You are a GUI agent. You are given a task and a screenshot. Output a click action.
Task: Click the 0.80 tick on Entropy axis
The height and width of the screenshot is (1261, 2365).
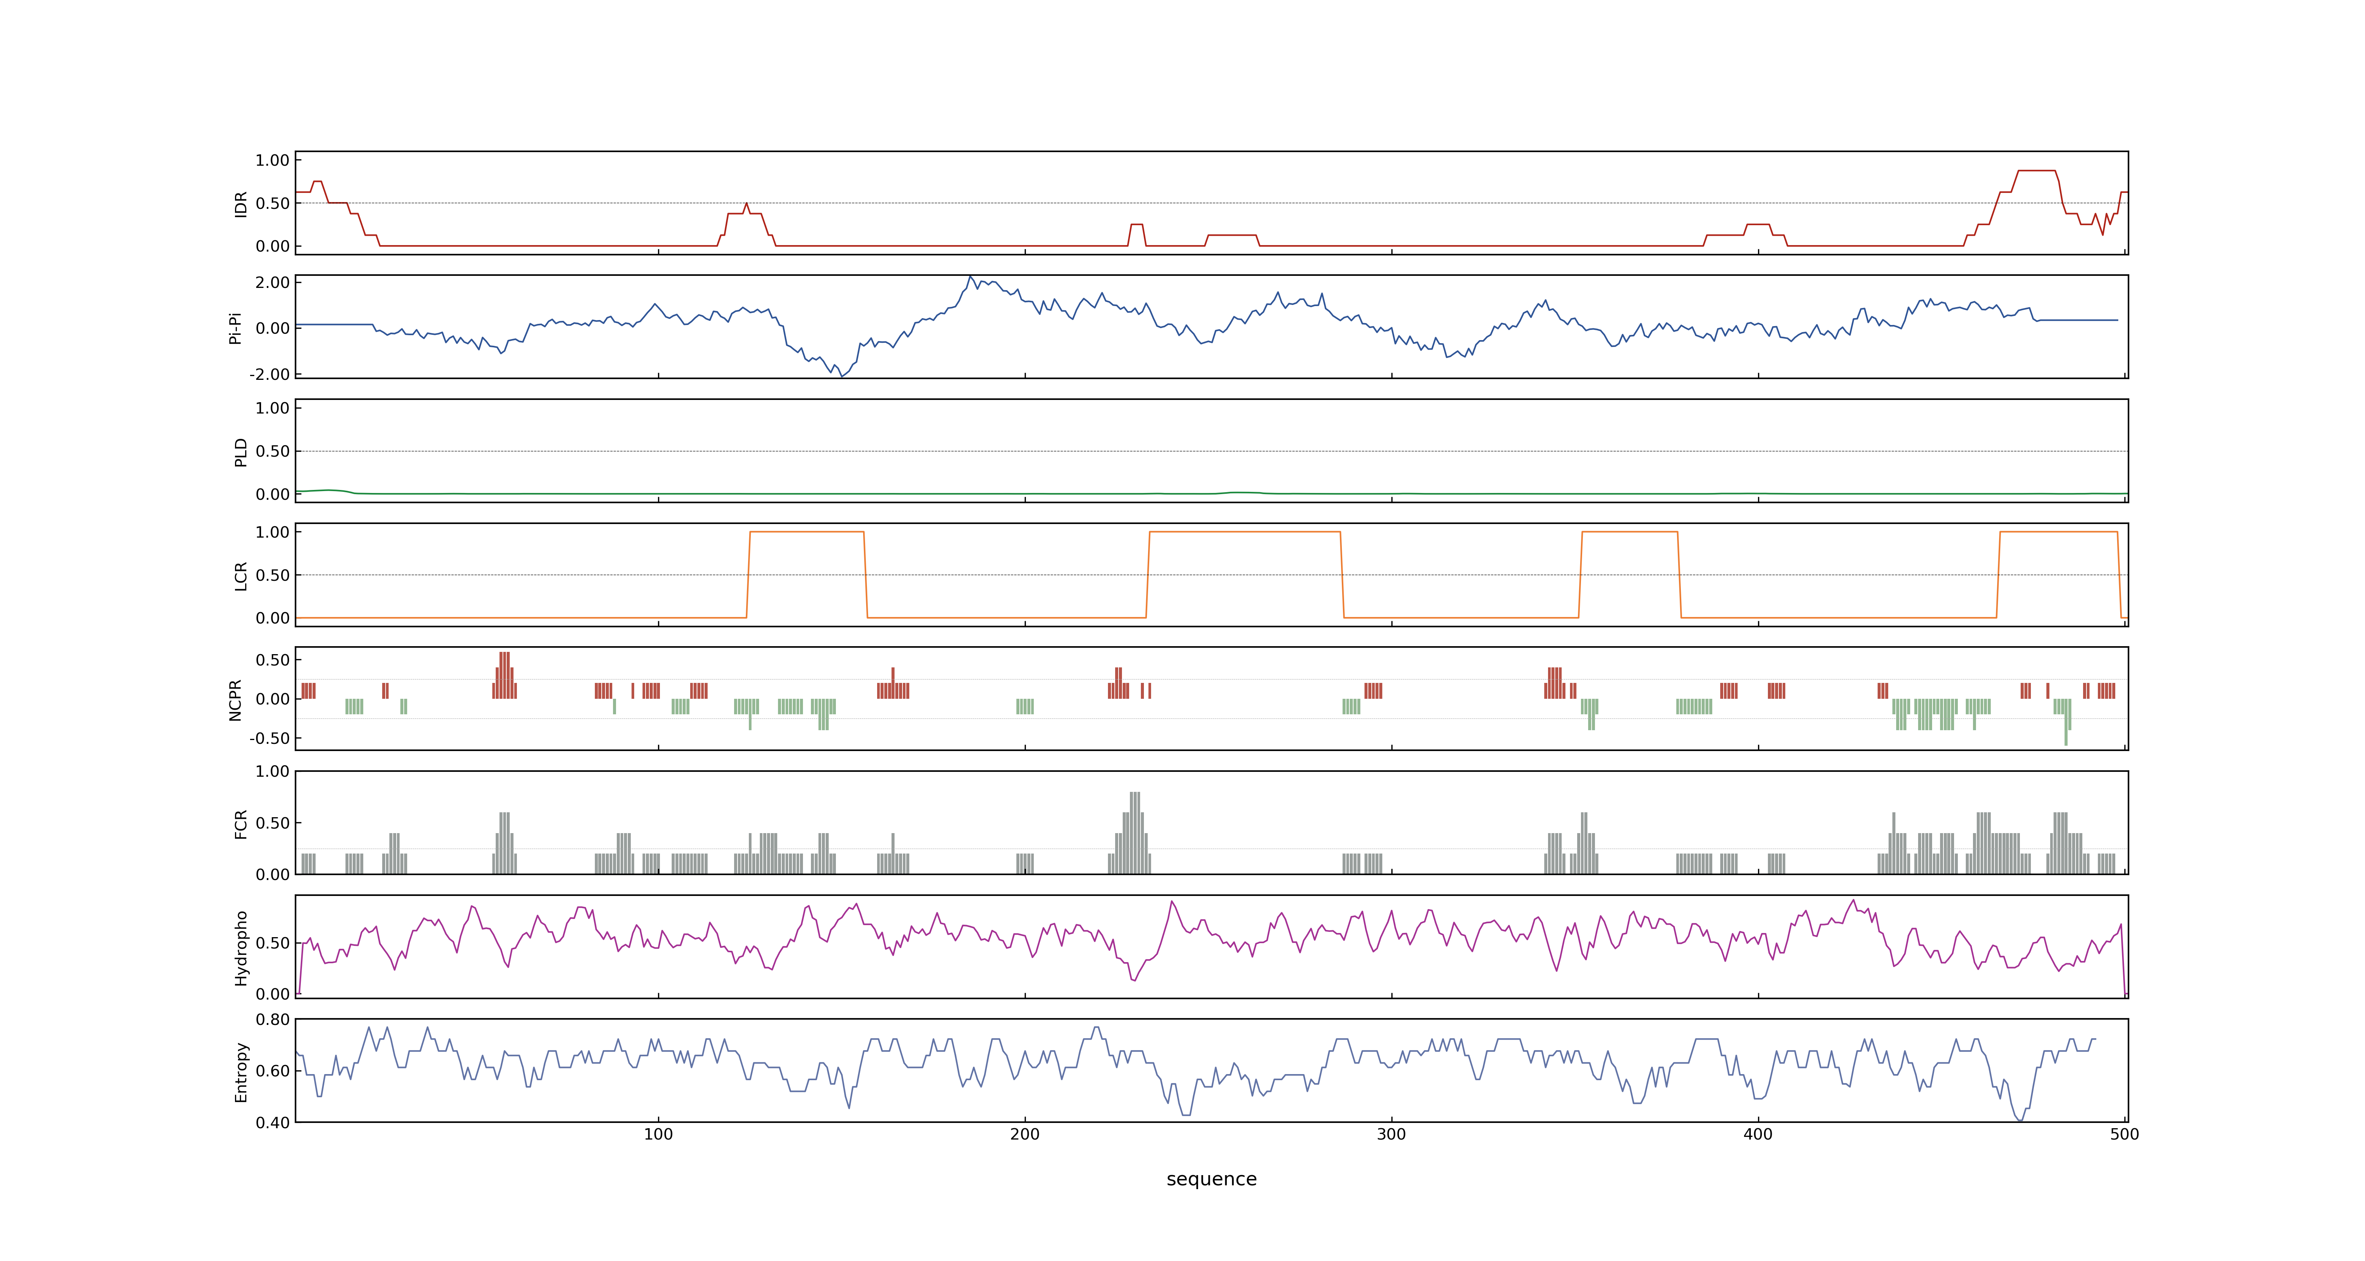click(x=273, y=1020)
